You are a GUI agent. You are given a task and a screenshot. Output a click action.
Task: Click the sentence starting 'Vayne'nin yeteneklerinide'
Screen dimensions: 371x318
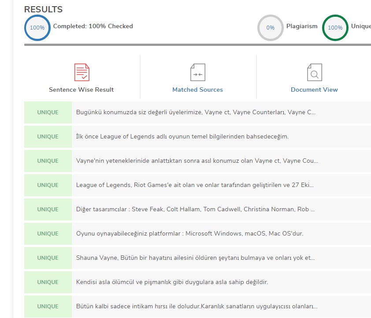pos(197,161)
